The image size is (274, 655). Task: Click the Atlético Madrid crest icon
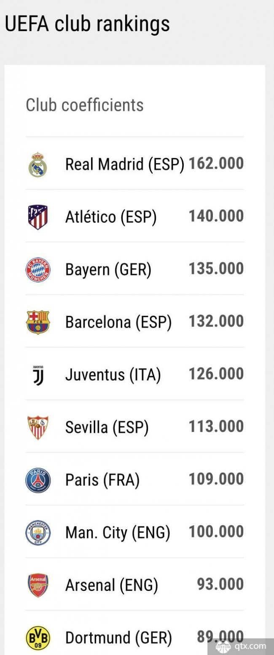tap(38, 217)
